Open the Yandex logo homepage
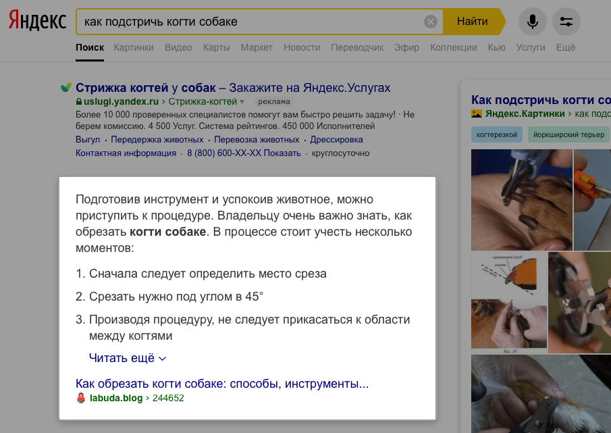 click(37, 21)
